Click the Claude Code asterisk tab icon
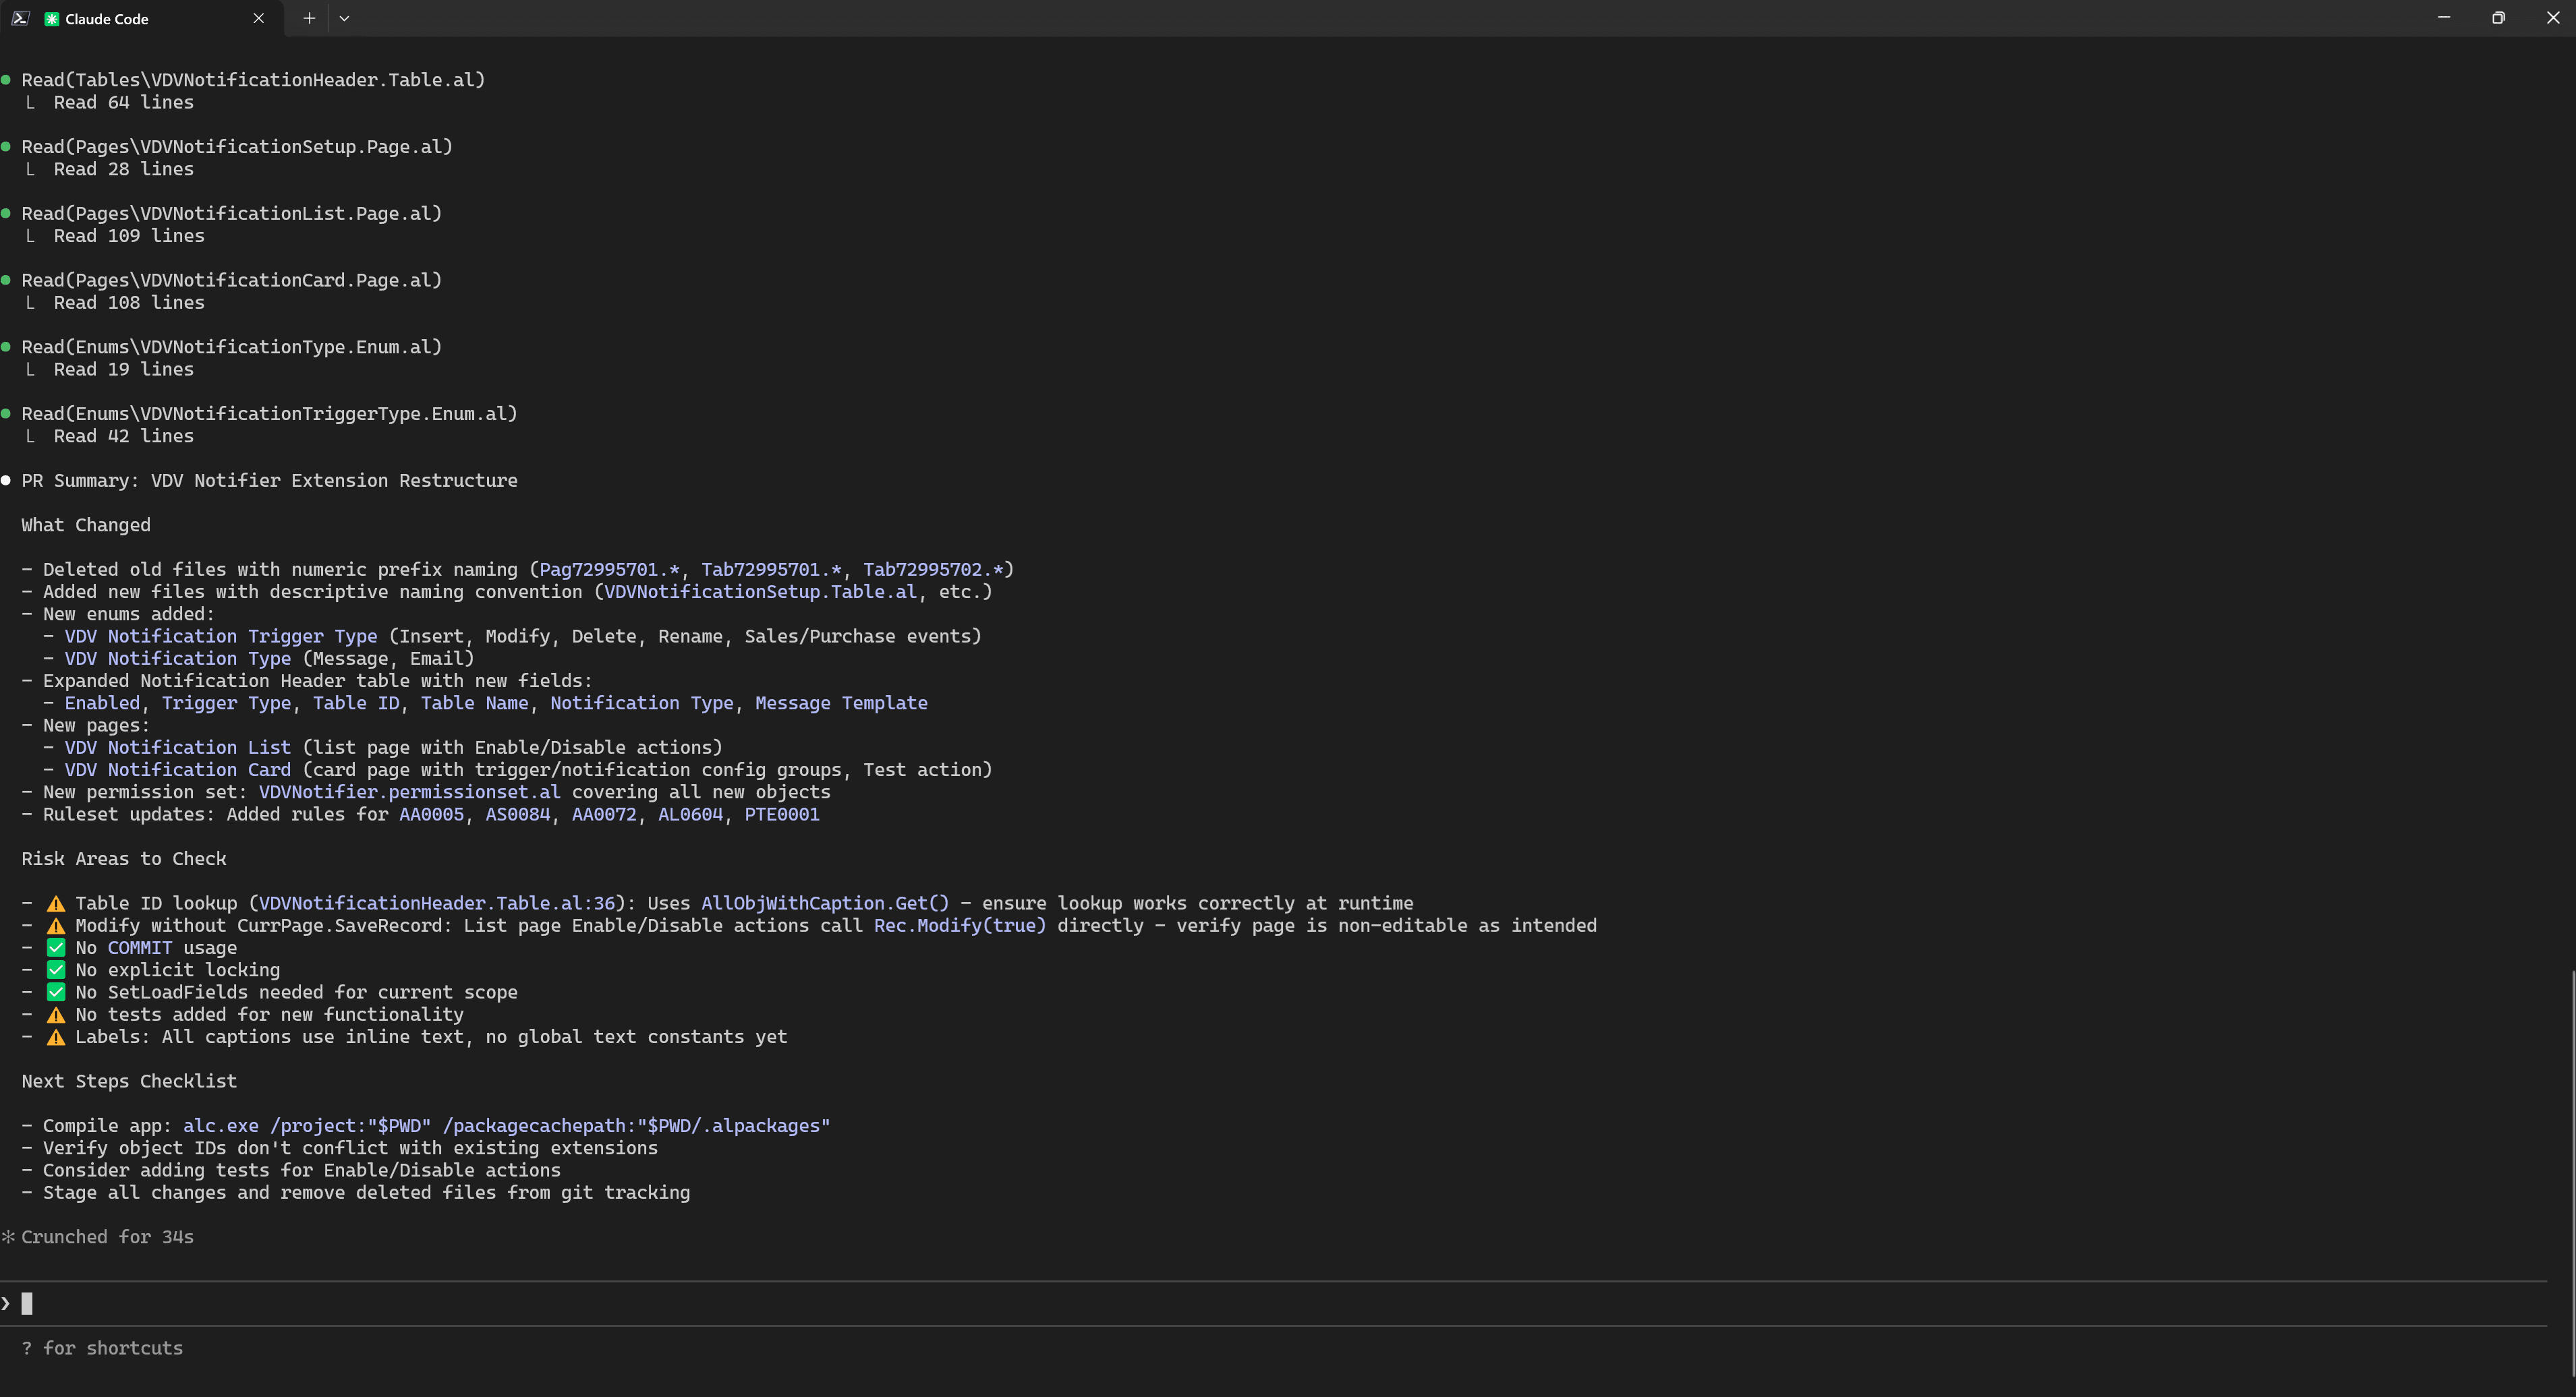The height and width of the screenshot is (1397, 2576). 52,19
